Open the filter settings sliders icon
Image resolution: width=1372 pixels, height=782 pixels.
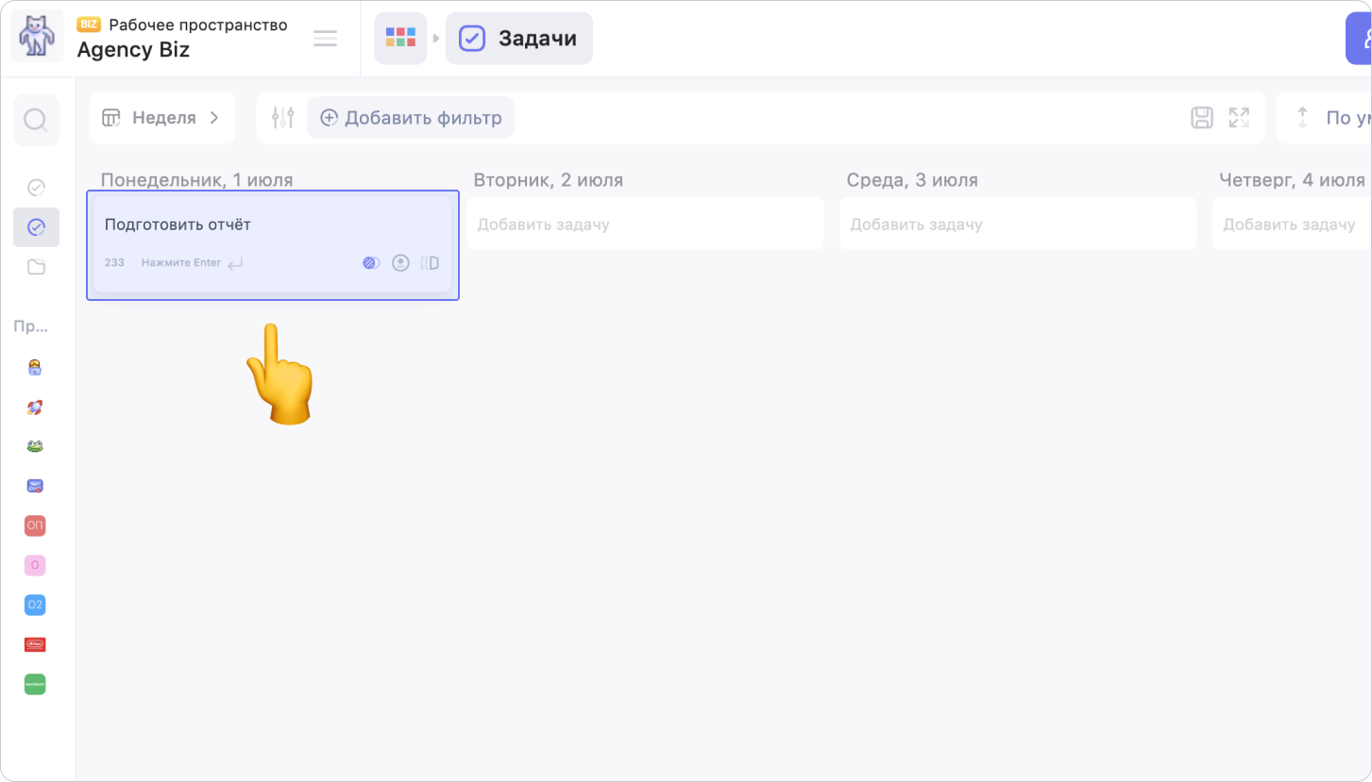282,118
